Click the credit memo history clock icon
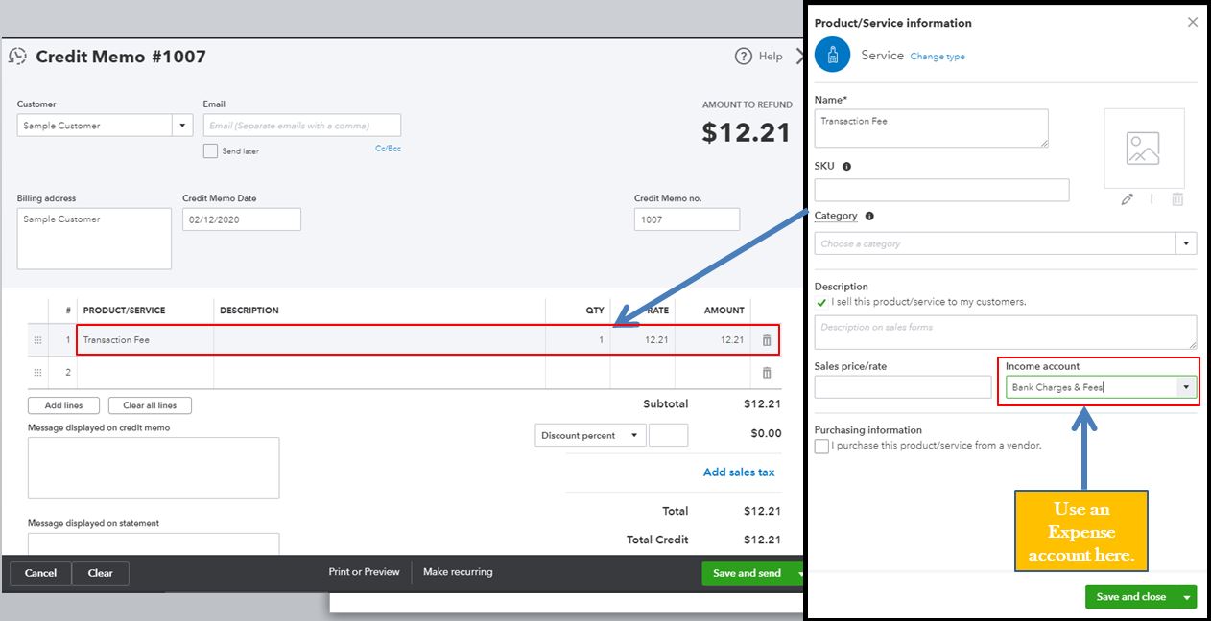 pos(17,57)
